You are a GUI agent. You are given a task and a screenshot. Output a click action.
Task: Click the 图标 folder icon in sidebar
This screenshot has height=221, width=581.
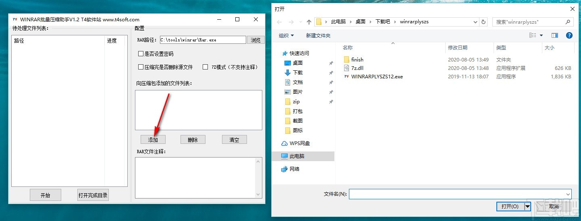pos(288,130)
